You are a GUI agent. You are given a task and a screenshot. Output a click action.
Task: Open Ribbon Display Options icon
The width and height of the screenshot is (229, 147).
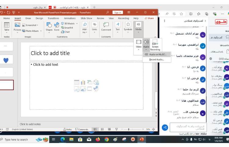pos(129,13)
